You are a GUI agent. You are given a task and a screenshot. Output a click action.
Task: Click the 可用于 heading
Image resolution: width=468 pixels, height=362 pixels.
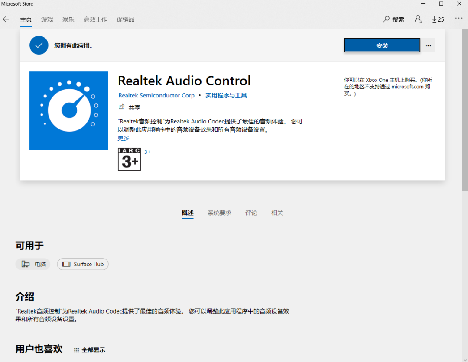(29, 246)
